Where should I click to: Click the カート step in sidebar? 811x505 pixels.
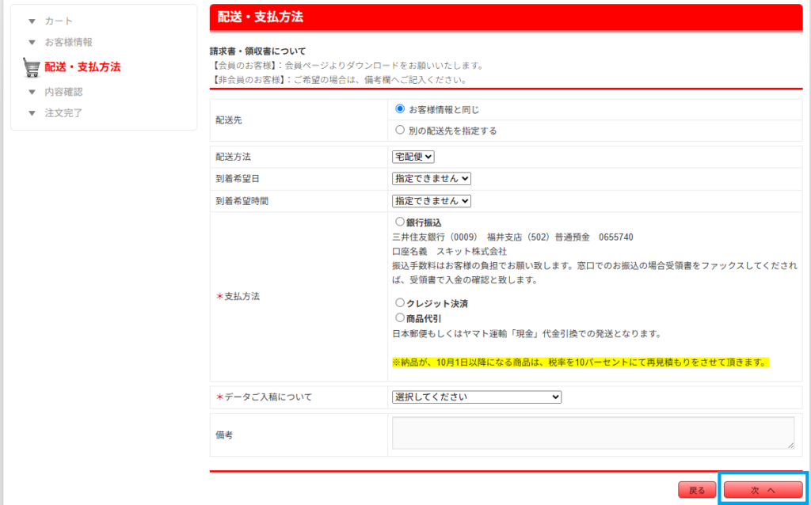point(59,21)
